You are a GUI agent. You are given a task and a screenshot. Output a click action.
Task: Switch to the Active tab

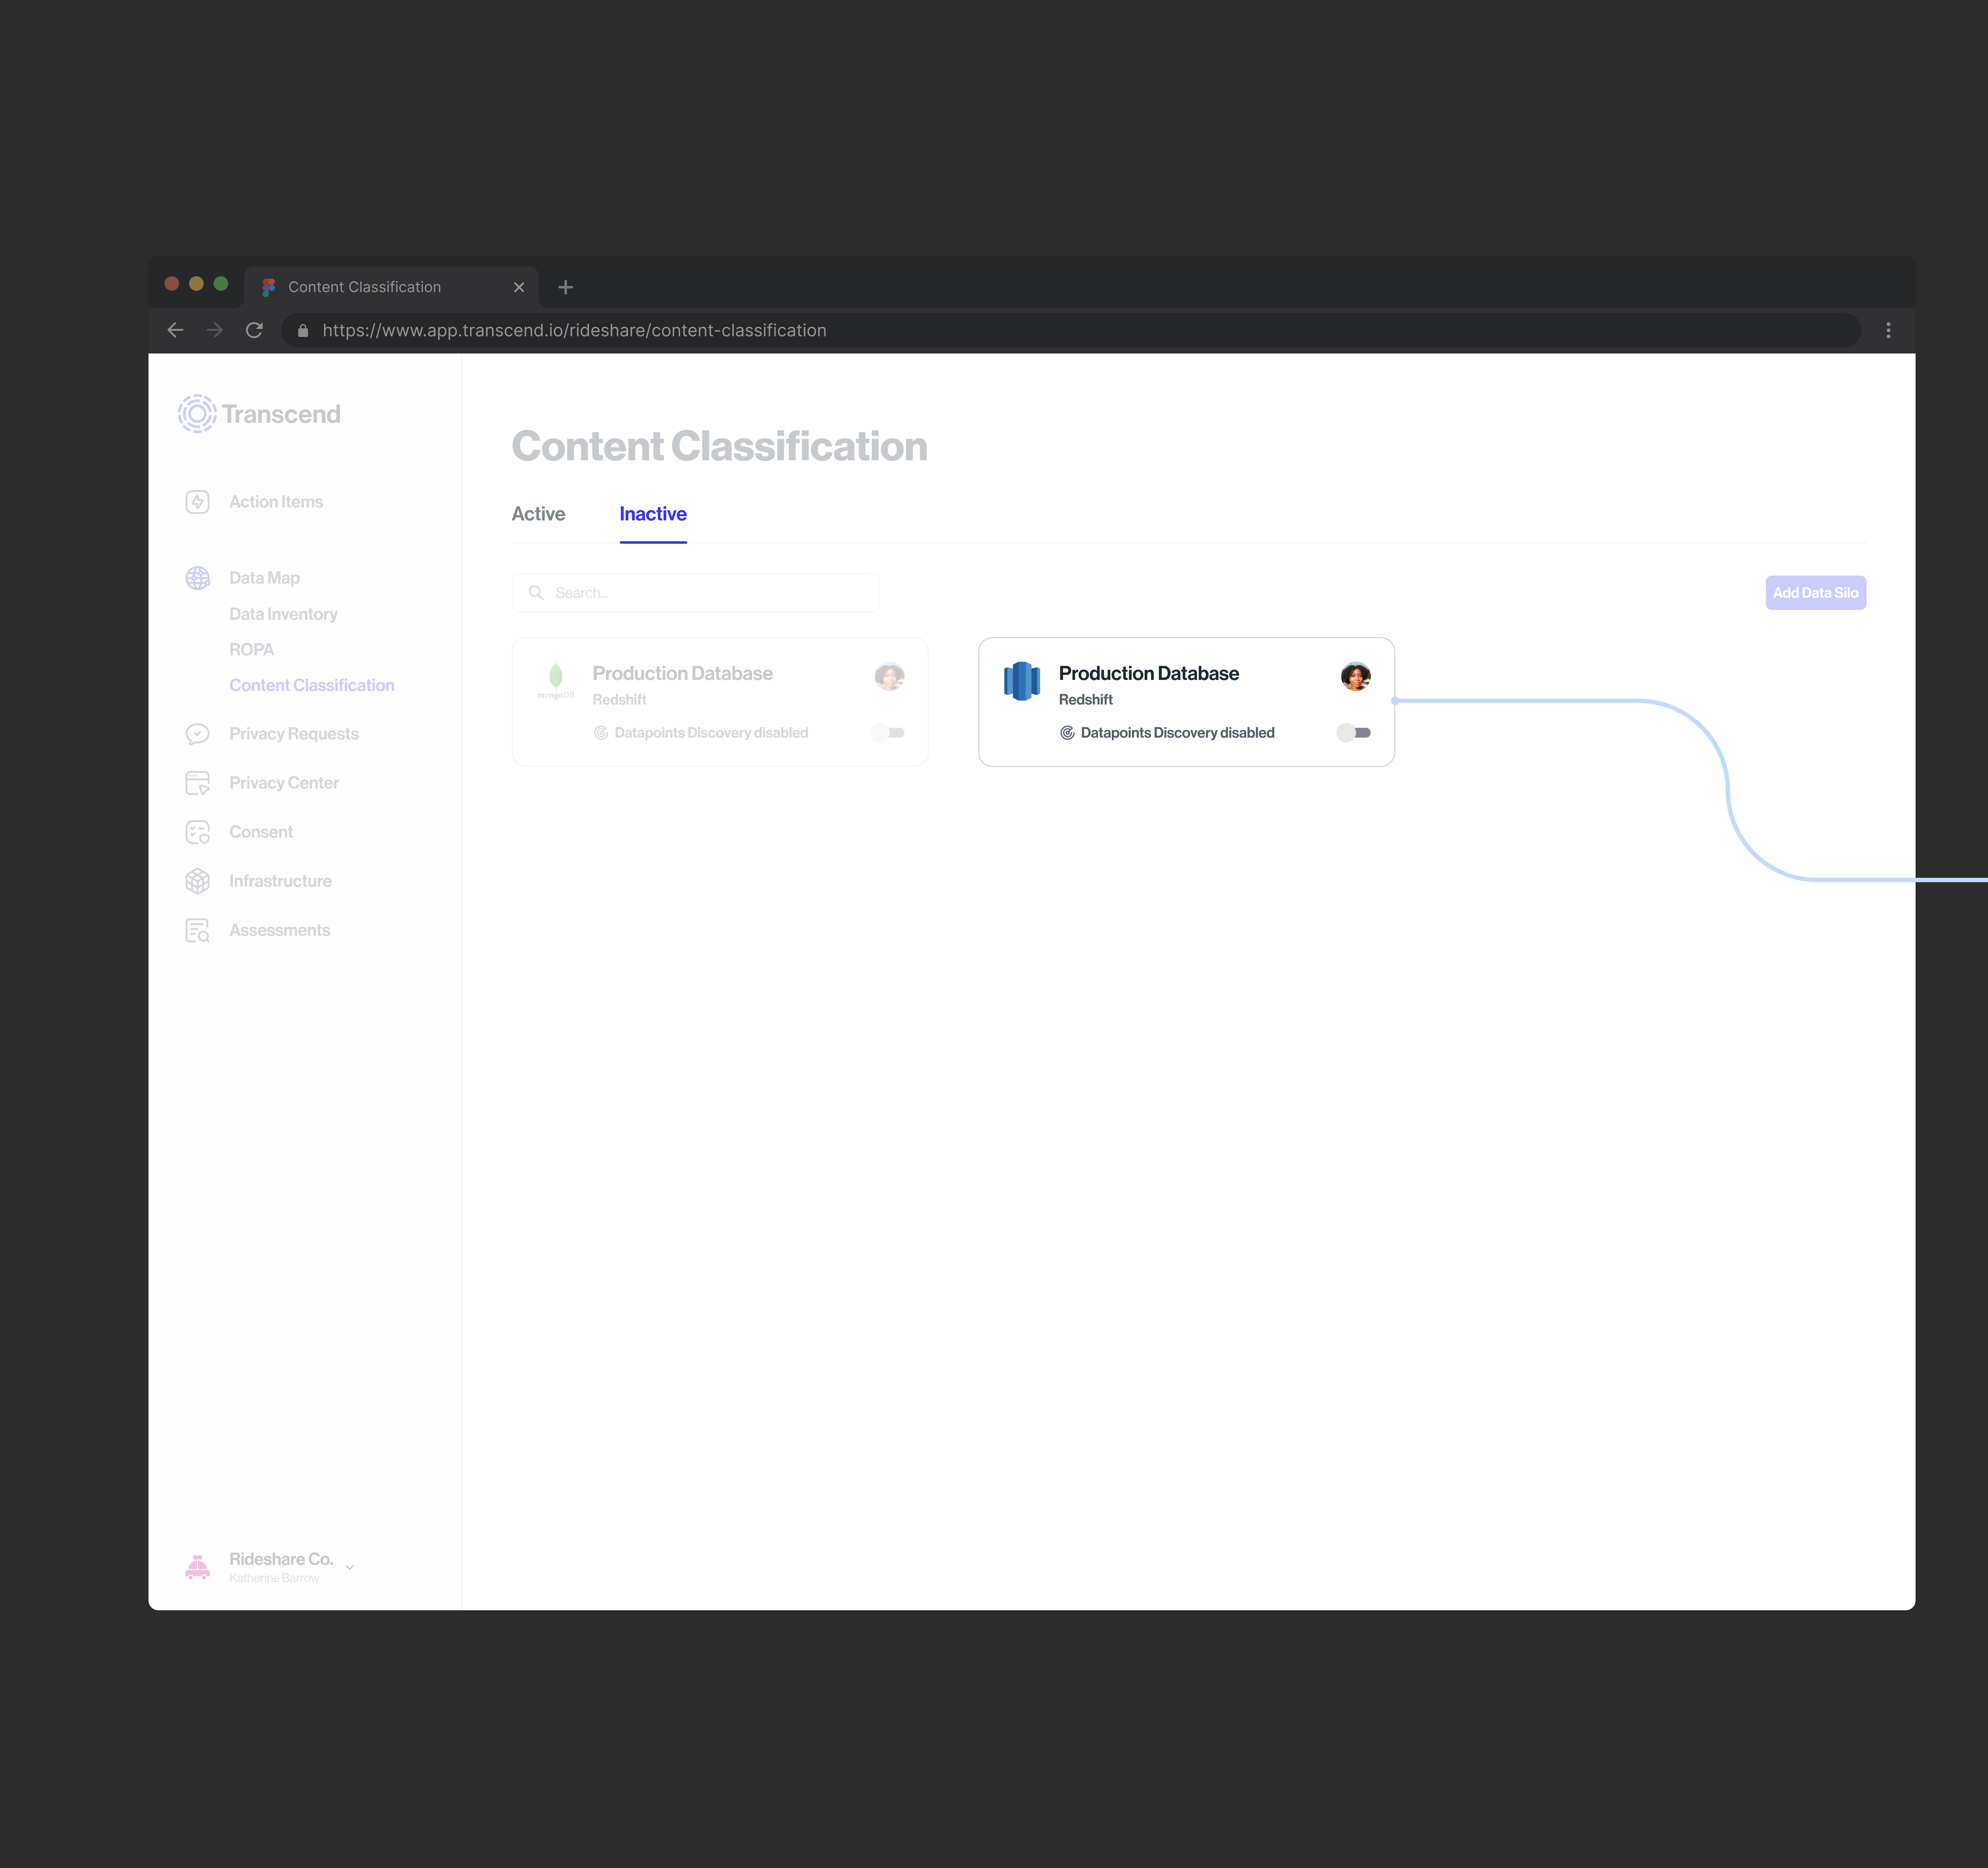click(x=538, y=514)
